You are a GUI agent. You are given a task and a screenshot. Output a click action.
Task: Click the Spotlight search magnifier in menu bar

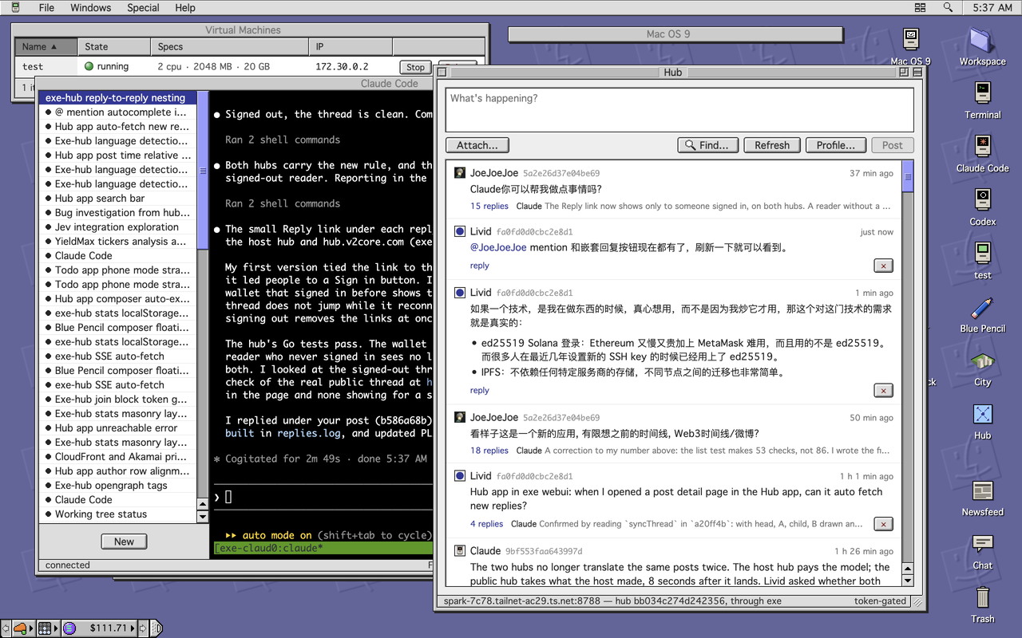(948, 7)
